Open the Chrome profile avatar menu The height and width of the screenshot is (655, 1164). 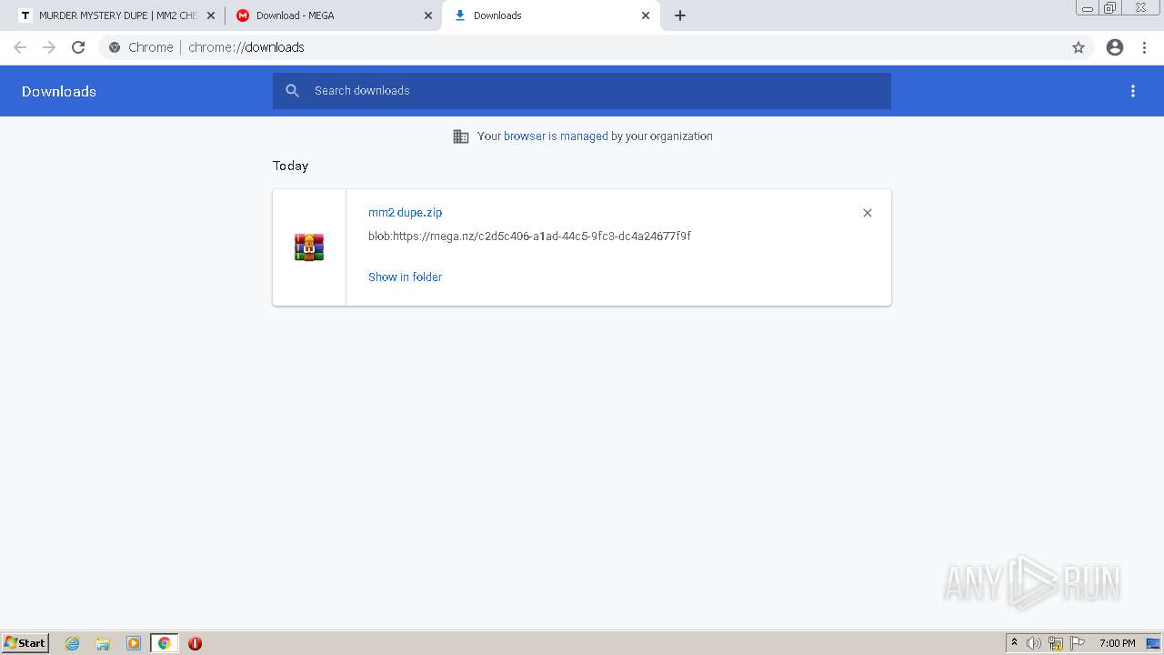pyautogui.click(x=1115, y=47)
